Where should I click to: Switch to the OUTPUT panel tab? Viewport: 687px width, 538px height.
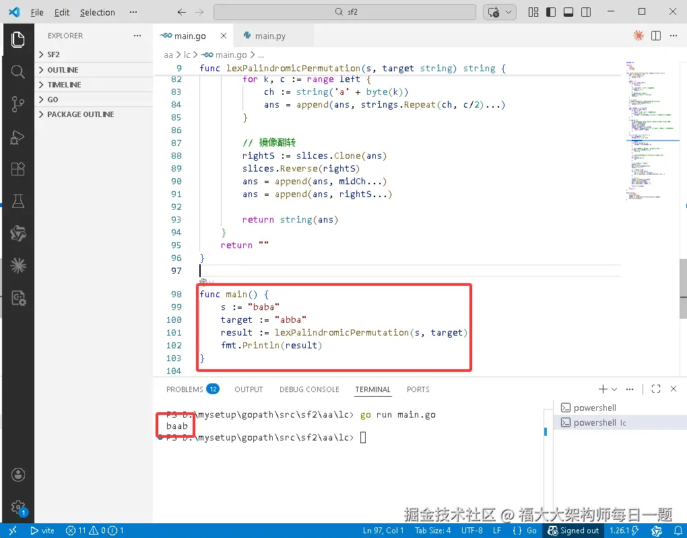(x=249, y=389)
